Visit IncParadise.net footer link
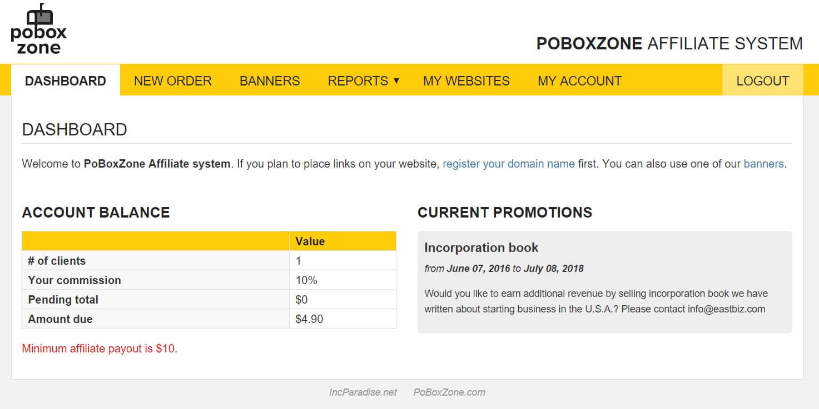 coord(363,392)
